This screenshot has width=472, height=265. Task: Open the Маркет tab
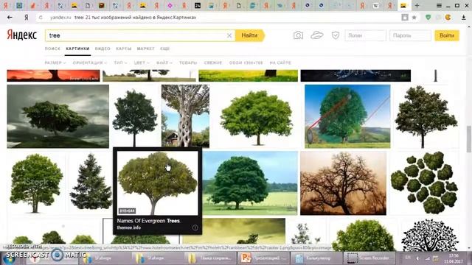click(x=146, y=49)
